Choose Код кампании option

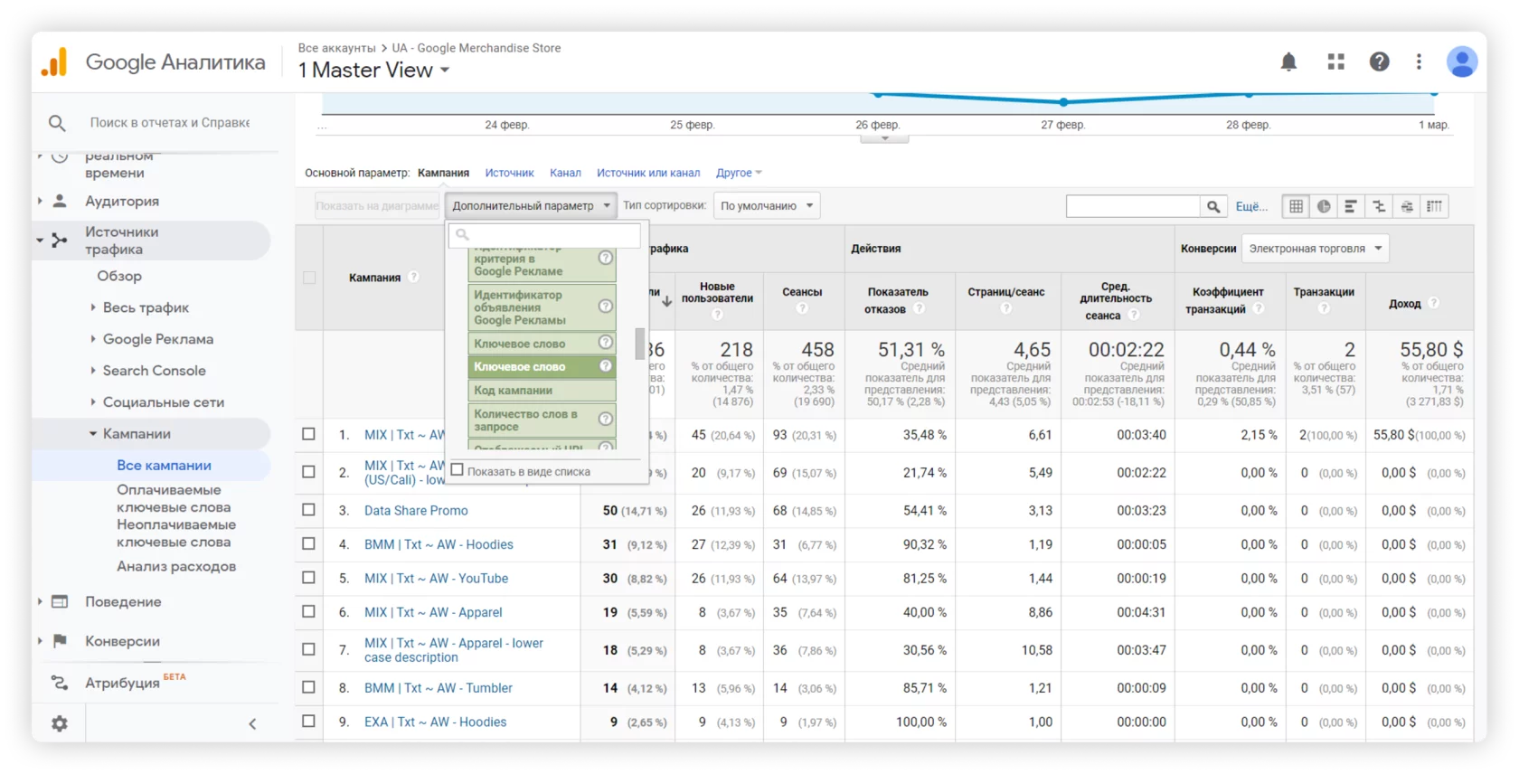pos(542,390)
